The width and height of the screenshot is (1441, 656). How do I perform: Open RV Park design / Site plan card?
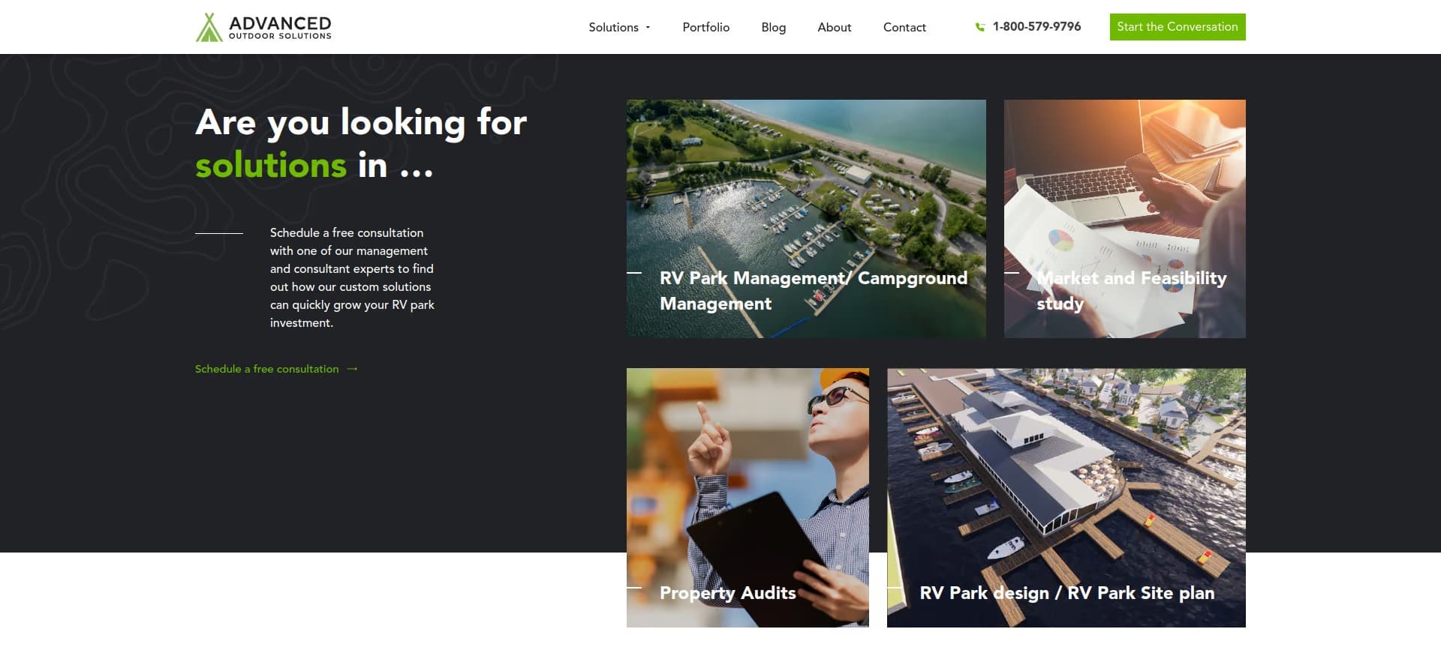click(x=1066, y=498)
